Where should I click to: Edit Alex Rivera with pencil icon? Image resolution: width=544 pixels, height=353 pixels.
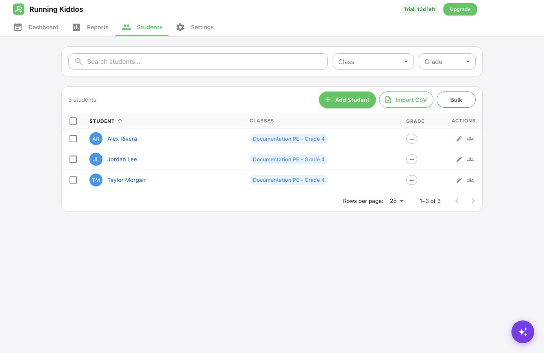tap(459, 139)
